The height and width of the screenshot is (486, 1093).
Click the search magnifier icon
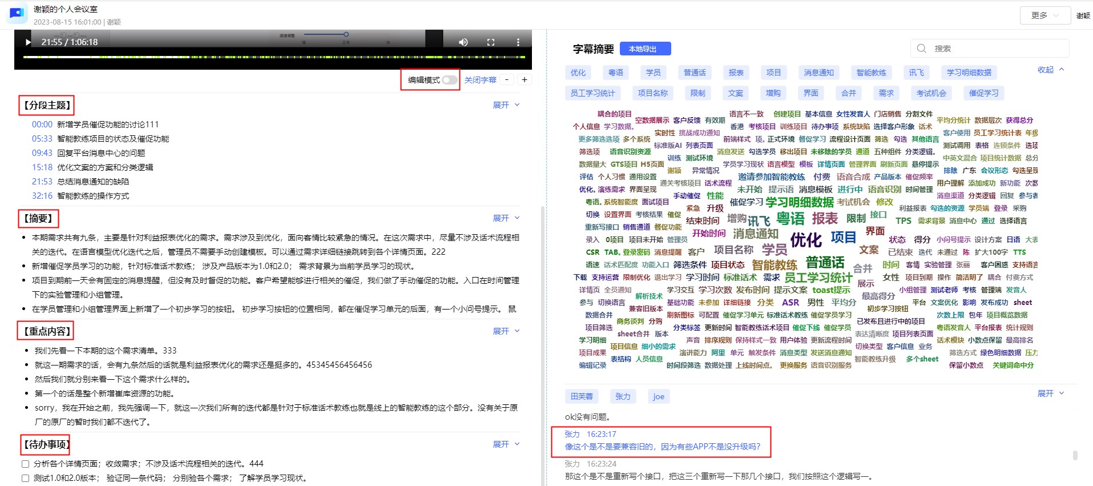point(921,49)
